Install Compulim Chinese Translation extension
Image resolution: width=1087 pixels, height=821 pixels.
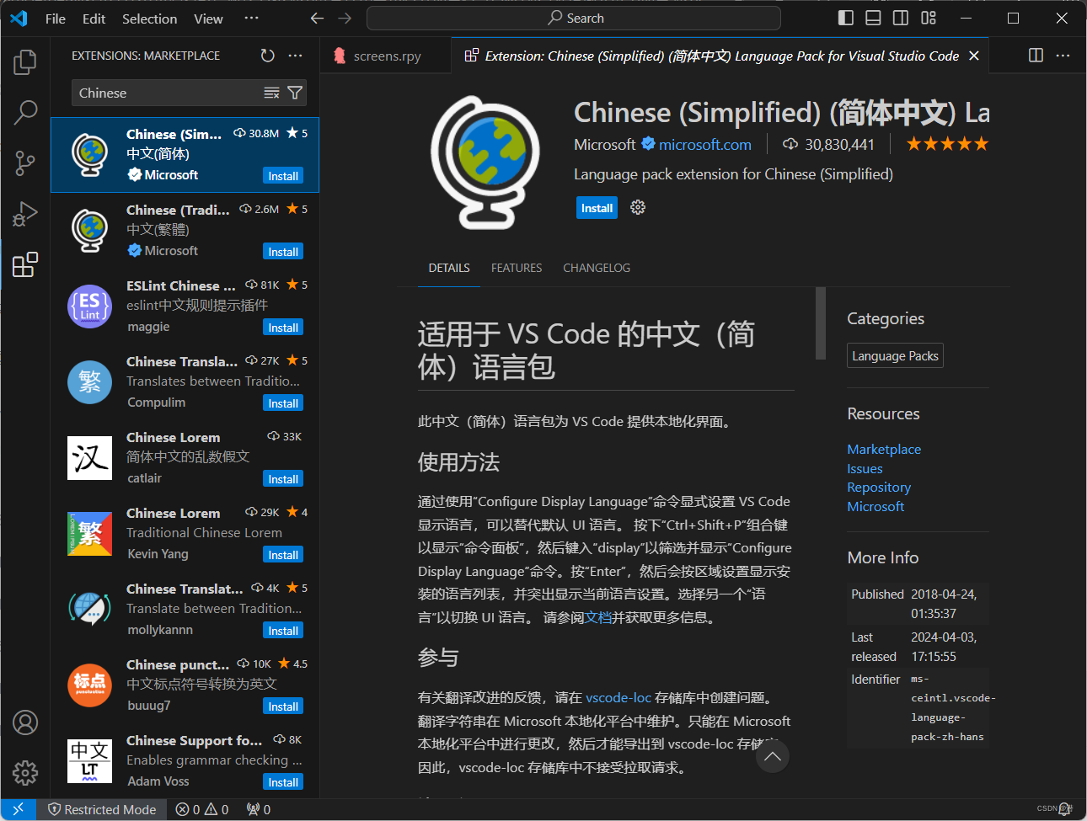pyautogui.click(x=283, y=403)
